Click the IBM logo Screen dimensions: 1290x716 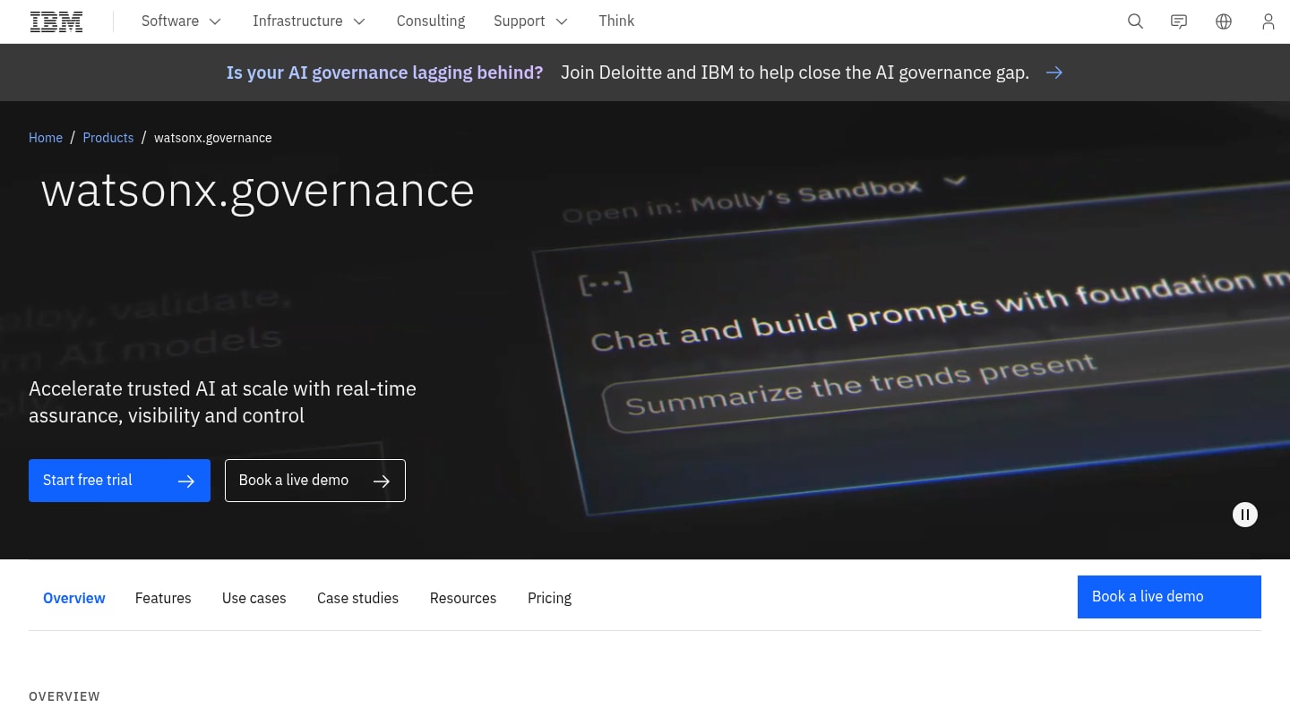(56, 21)
